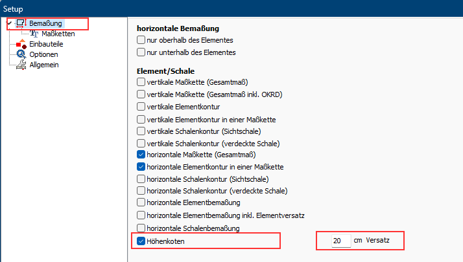The width and height of the screenshot is (463, 262).
Task: Enable nur oberhalb des Elementes
Action: click(x=141, y=40)
